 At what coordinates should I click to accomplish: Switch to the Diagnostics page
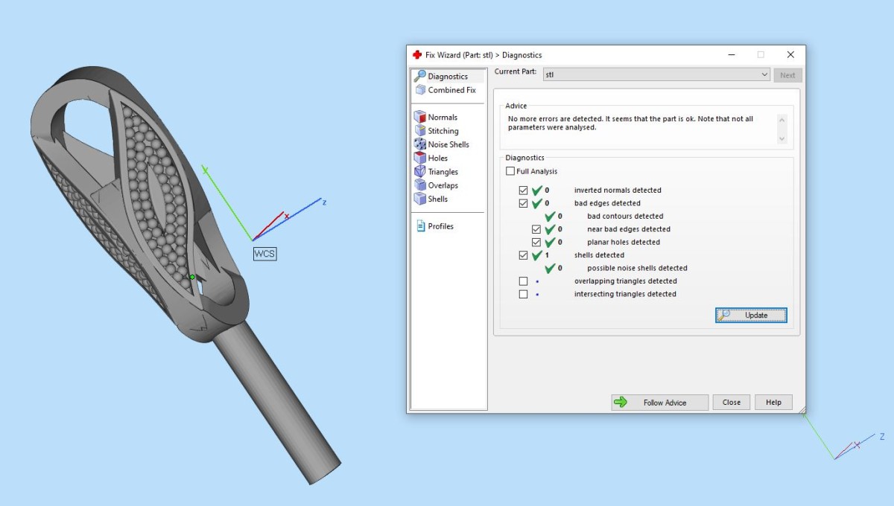pyautogui.click(x=447, y=77)
